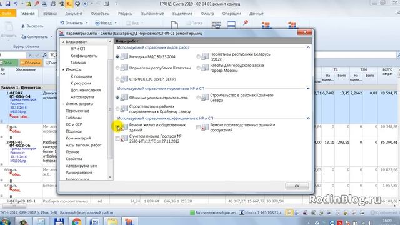Open the Отменить dropdown arrow

pos(87,23)
